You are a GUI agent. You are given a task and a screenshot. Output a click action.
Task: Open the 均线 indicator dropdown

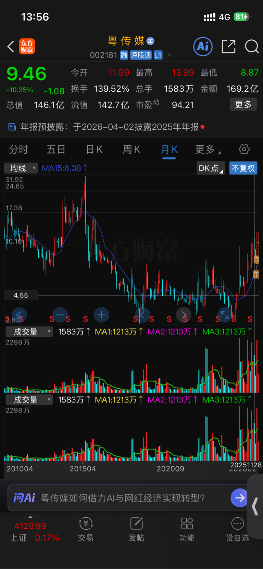click(x=21, y=168)
